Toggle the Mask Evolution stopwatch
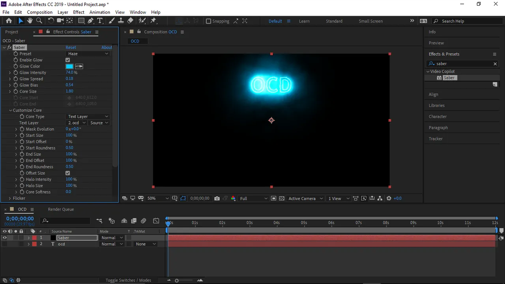Screen dimensions: 505x284 22,129
